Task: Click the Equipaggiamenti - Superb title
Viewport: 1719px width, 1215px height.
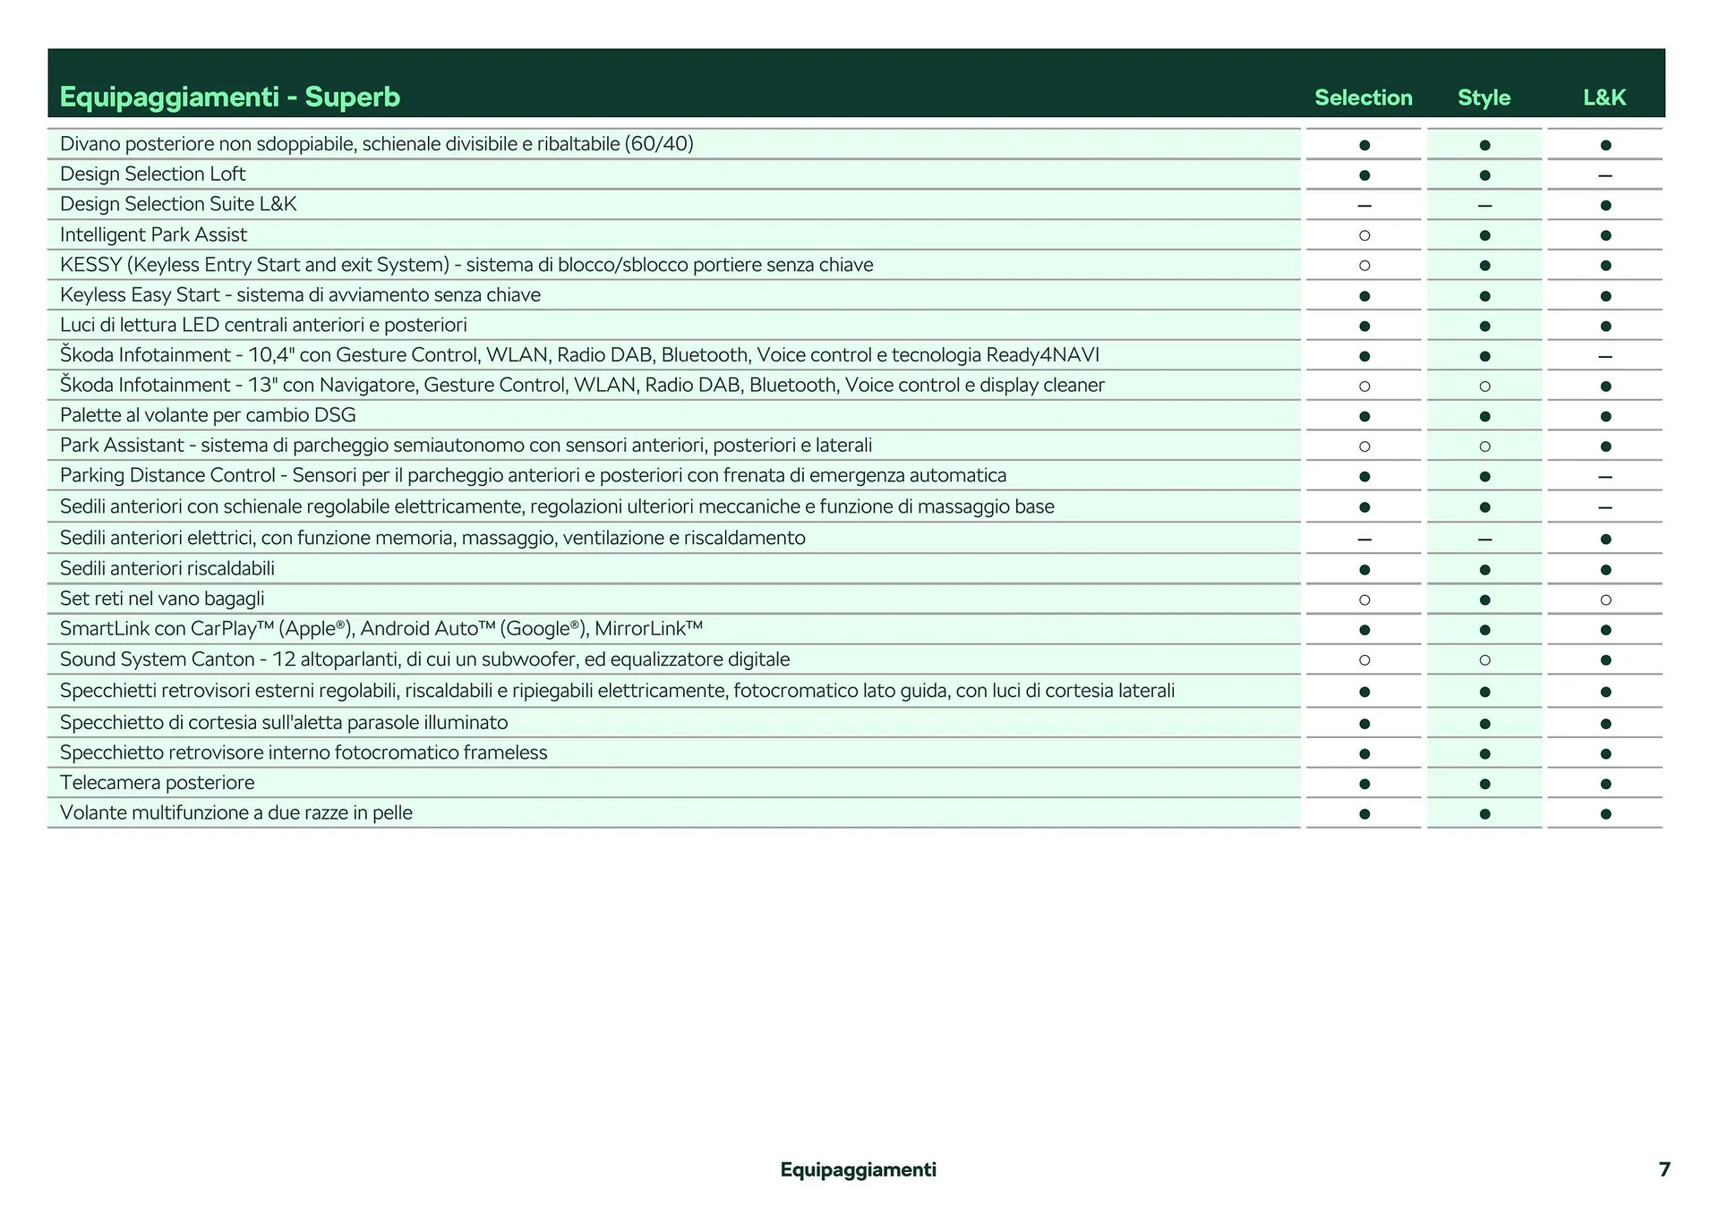Action: tap(229, 97)
